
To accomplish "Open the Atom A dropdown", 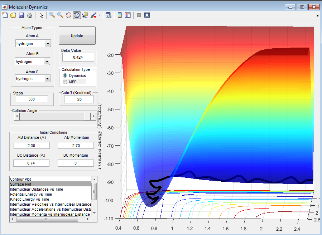I will [47, 44].
